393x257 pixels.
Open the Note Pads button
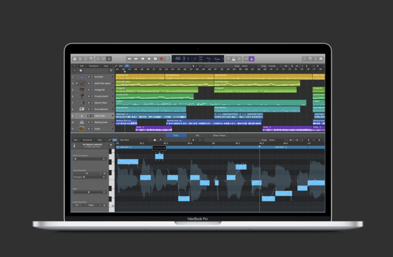click(310, 59)
